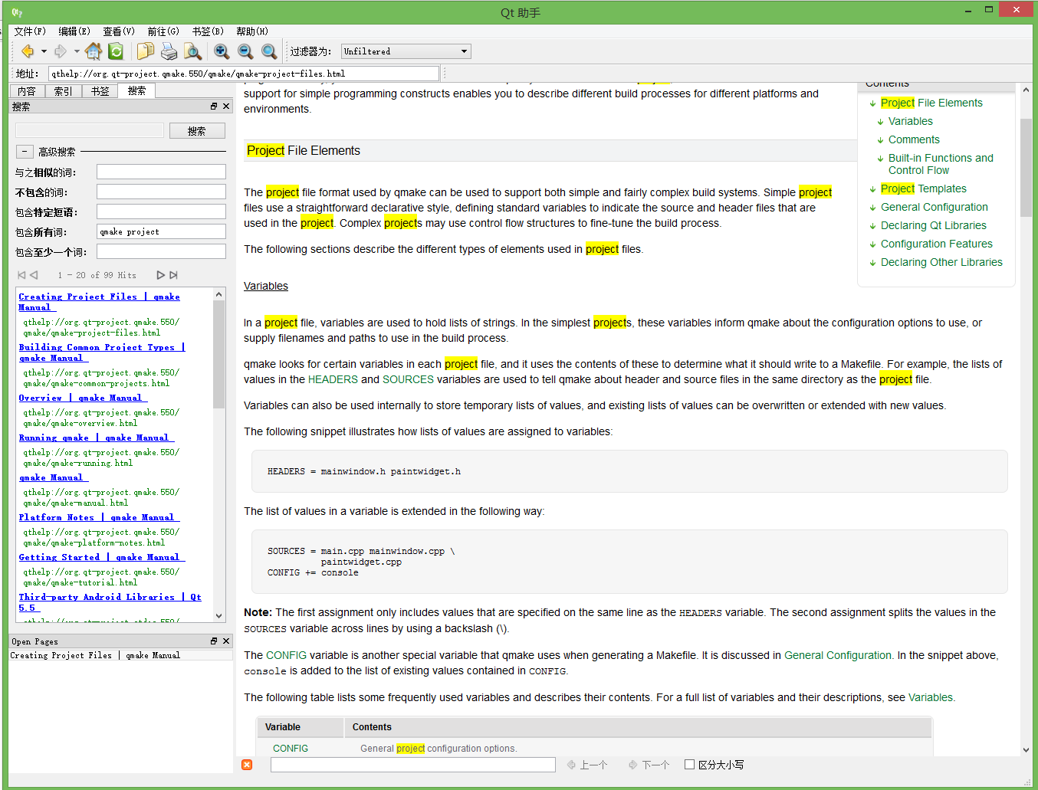Close the Open Pages panel
The image size is (1038, 790).
tap(226, 641)
